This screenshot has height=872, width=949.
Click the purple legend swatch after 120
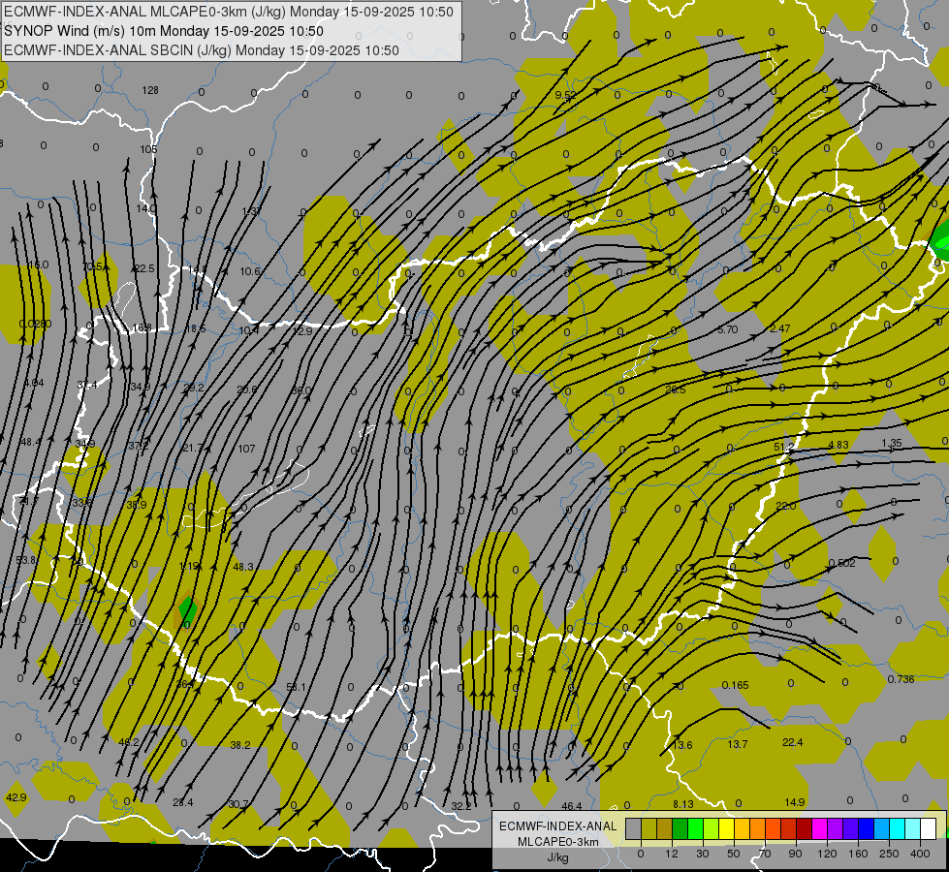[836, 828]
